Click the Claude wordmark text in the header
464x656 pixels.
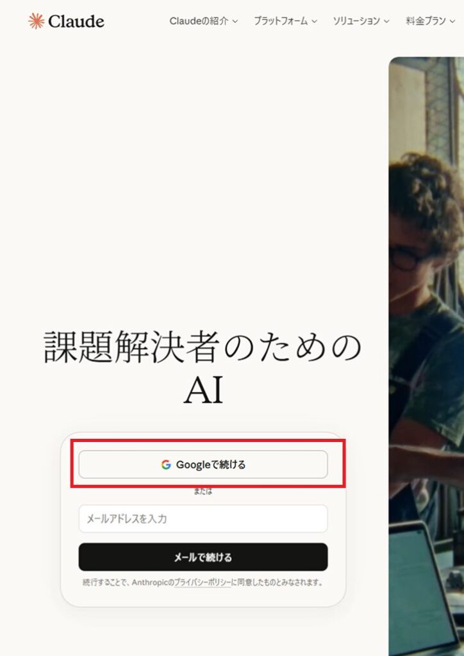point(76,21)
